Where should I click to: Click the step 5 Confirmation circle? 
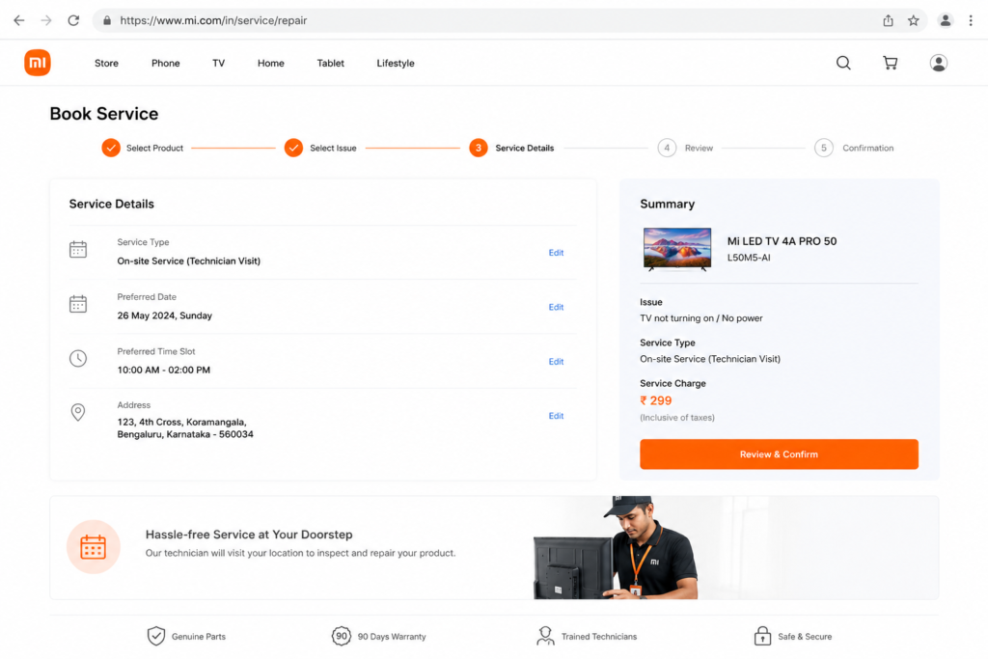[824, 148]
